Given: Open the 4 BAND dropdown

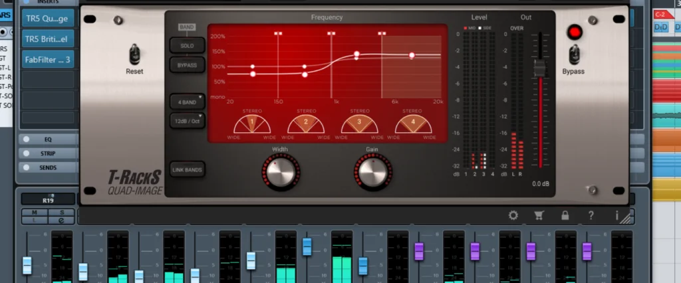Looking at the screenshot, I should click(187, 103).
